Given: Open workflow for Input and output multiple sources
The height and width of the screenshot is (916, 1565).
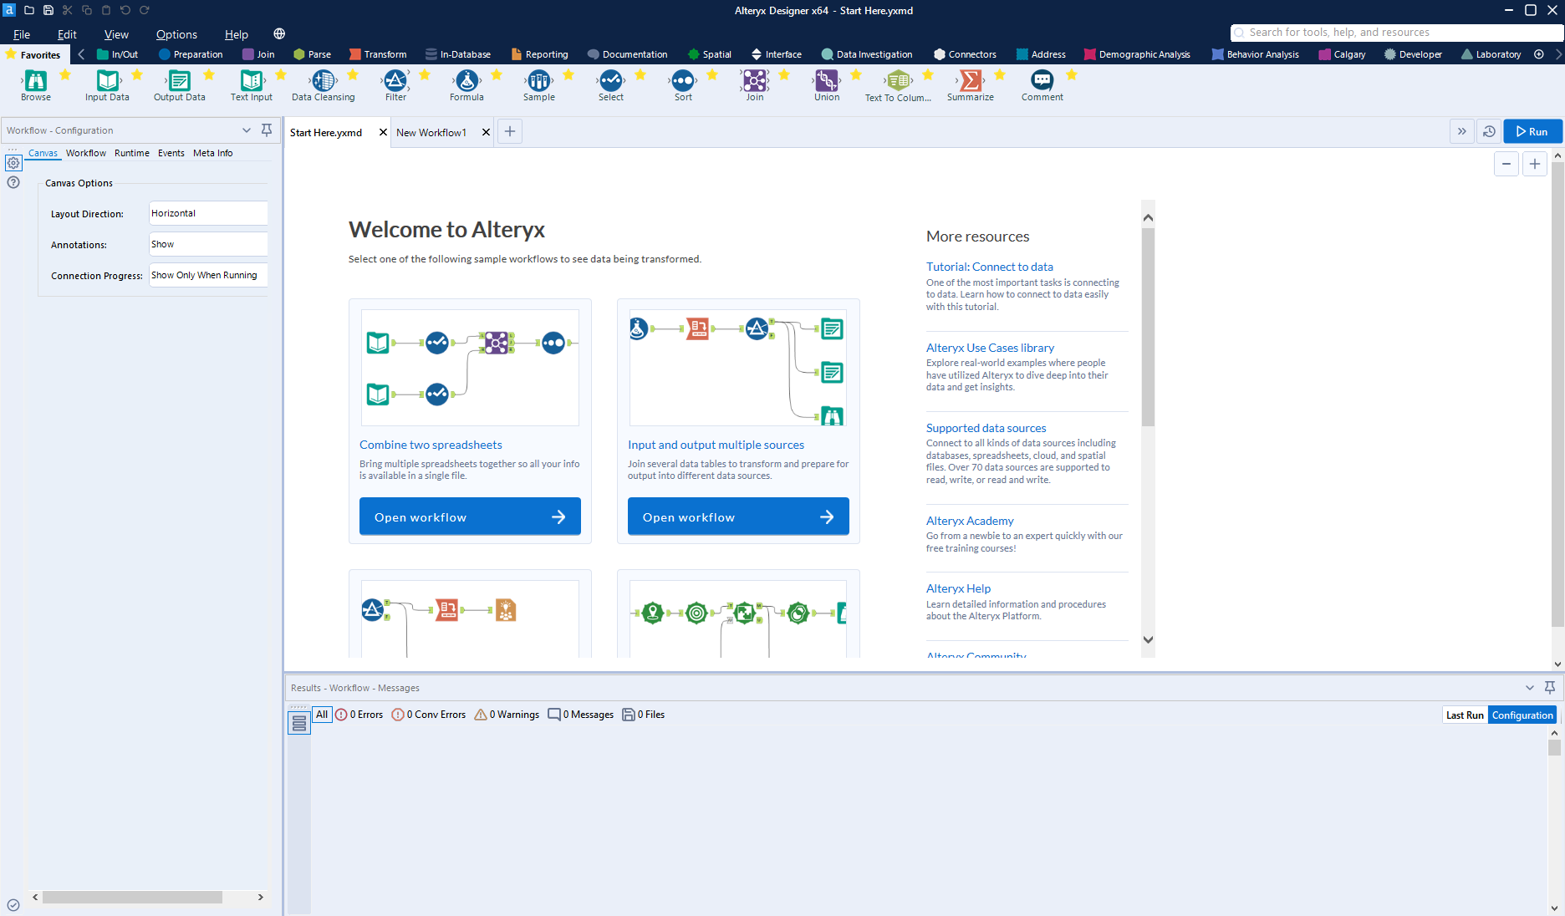Looking at the screenshot, I should [x=738, y=517].
